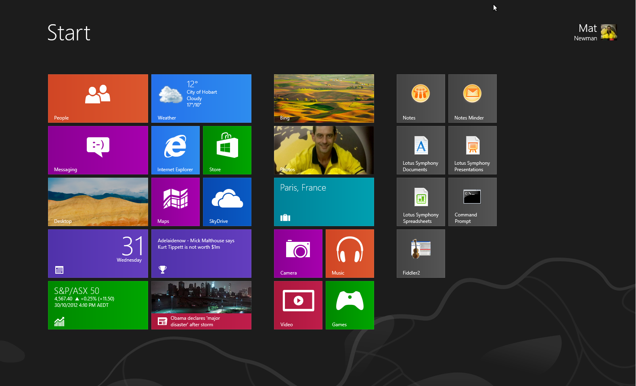Open Lotus Symphony Documents tile
This screenshot has height=386, width=636.
[x=421, y=150]
